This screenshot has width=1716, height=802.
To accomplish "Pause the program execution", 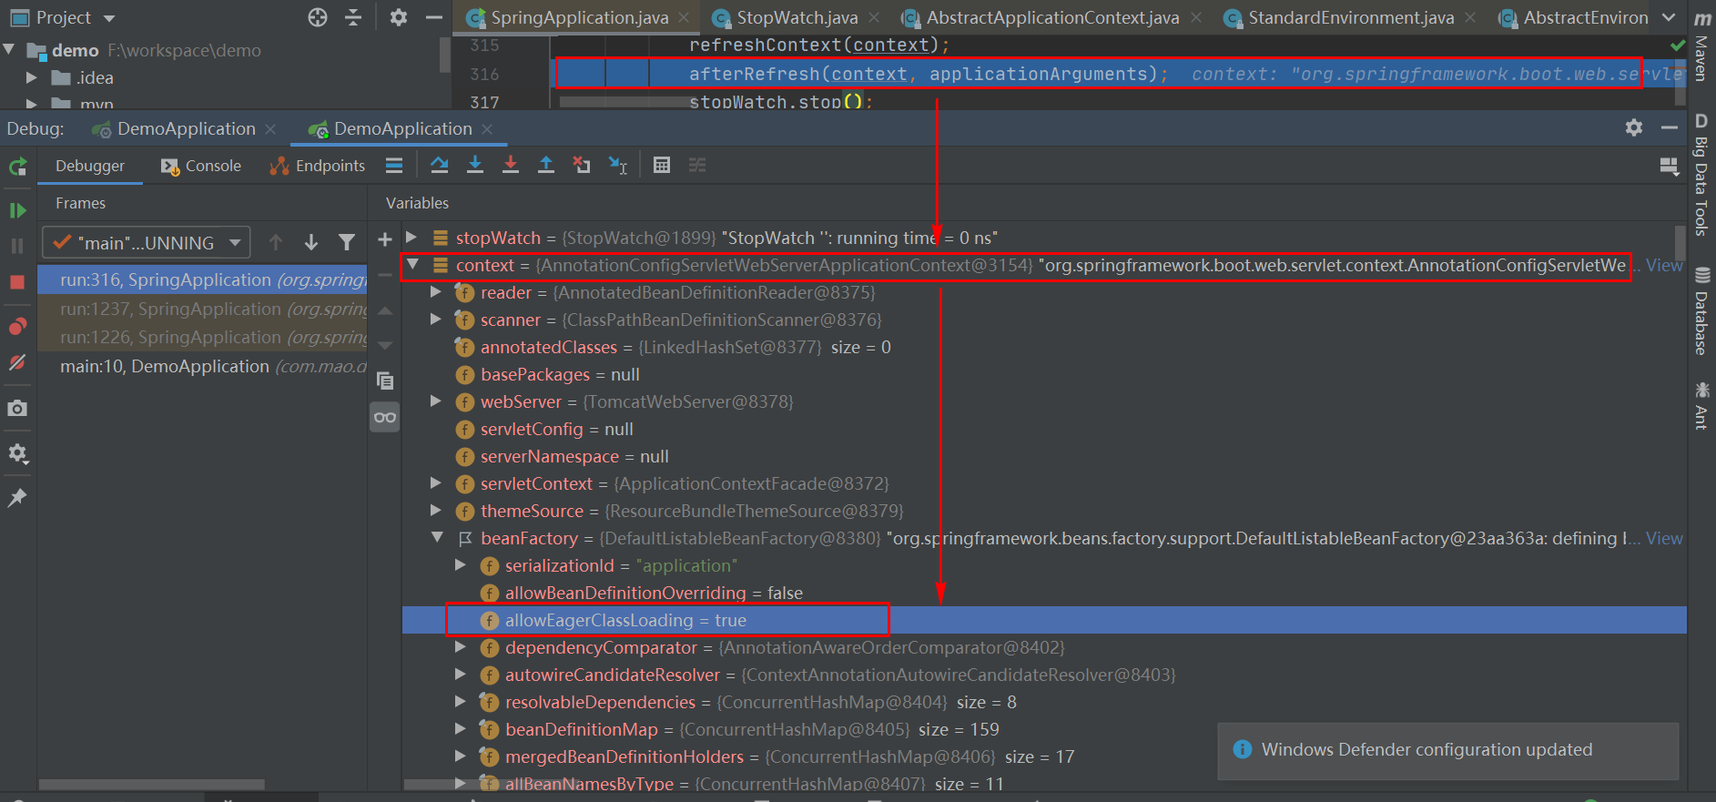I will tap(17, 246).
